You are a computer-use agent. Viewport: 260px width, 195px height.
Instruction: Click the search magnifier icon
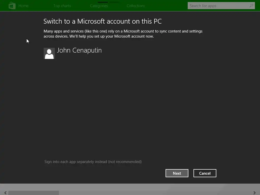tap(251, 6)
